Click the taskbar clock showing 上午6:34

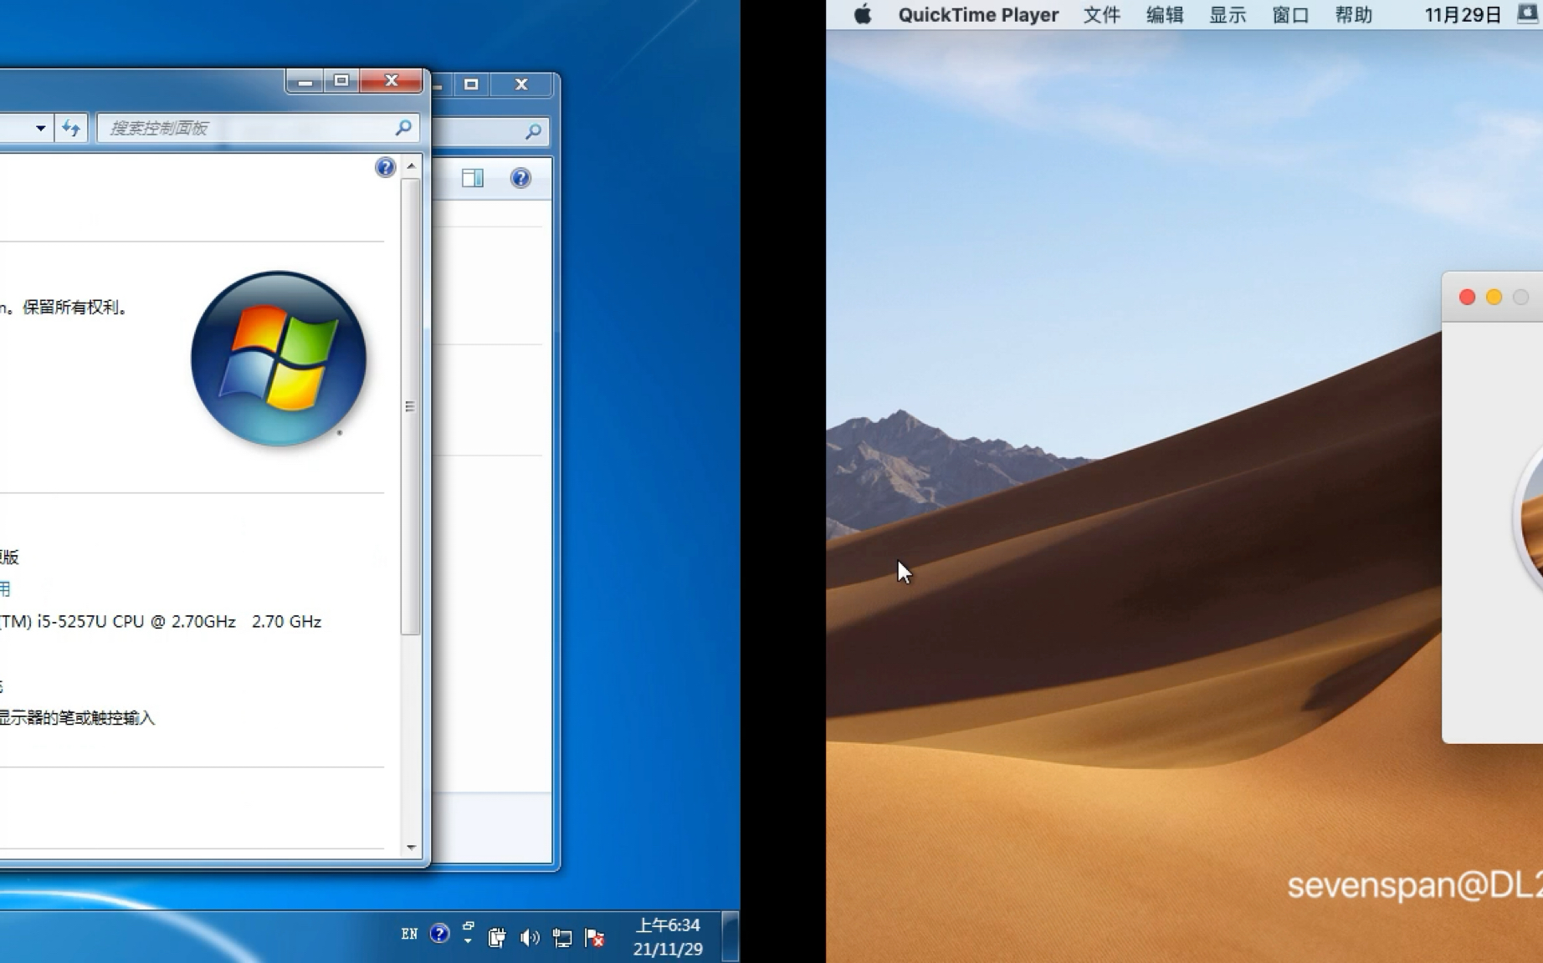tap(668, 937)
